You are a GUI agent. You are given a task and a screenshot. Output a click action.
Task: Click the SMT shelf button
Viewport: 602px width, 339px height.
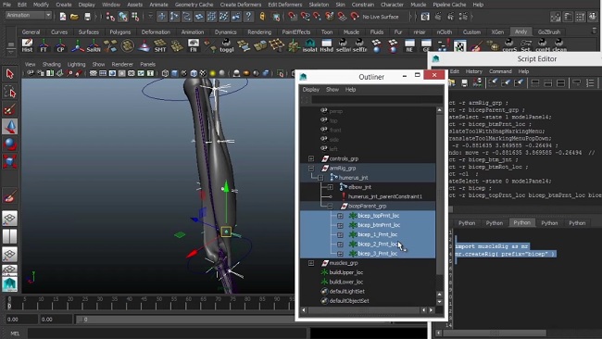(x=160, y=45)
